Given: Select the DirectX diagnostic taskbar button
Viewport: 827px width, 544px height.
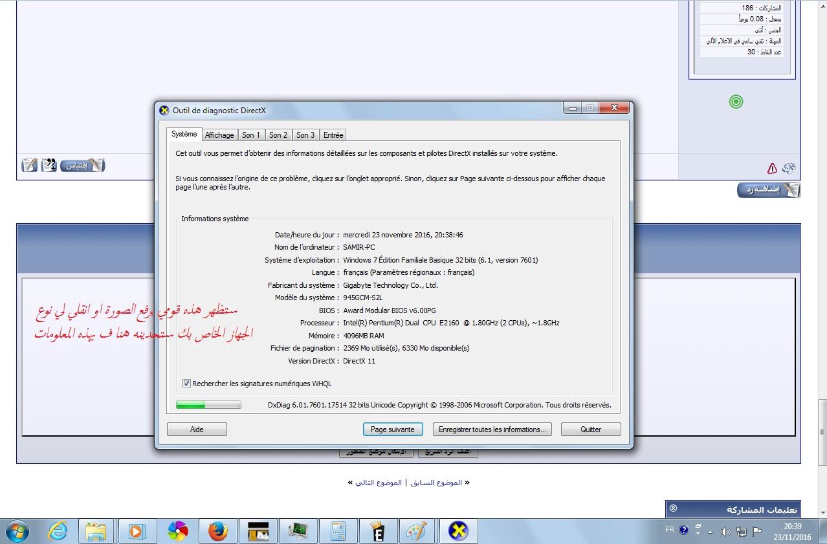Looking at the screenshot, I should [x=459, y=531].
